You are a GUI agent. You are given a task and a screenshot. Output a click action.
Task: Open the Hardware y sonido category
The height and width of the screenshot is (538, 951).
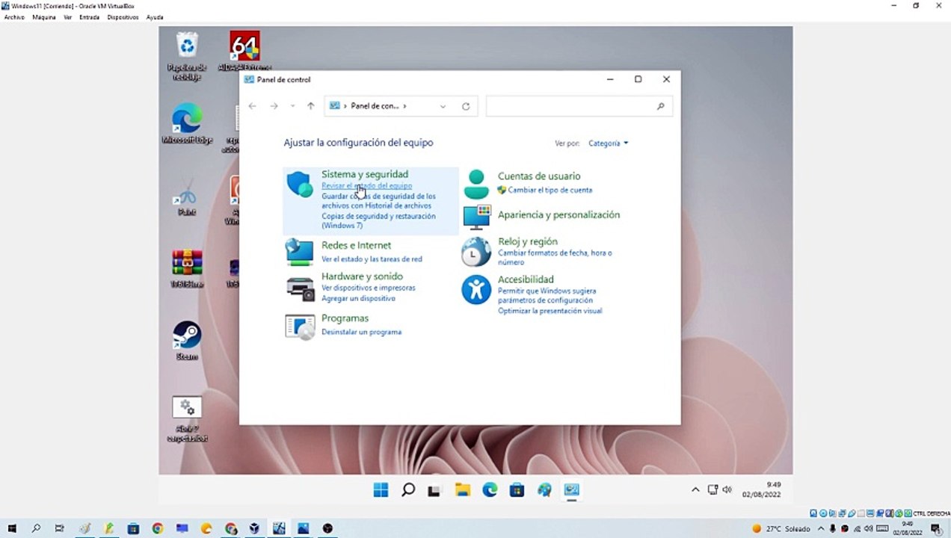coord(362,276)
